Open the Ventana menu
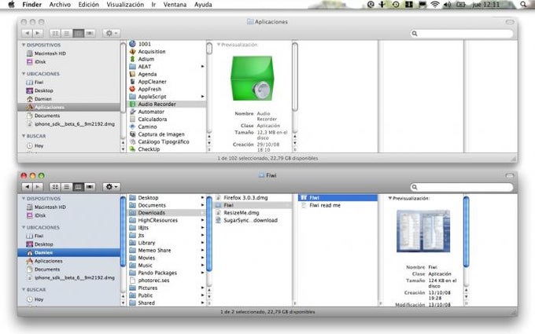The image size is (535, 334). [x=175, y=5]
